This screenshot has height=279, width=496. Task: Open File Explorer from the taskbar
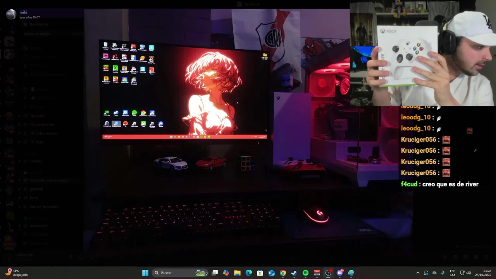pos(238,273)
